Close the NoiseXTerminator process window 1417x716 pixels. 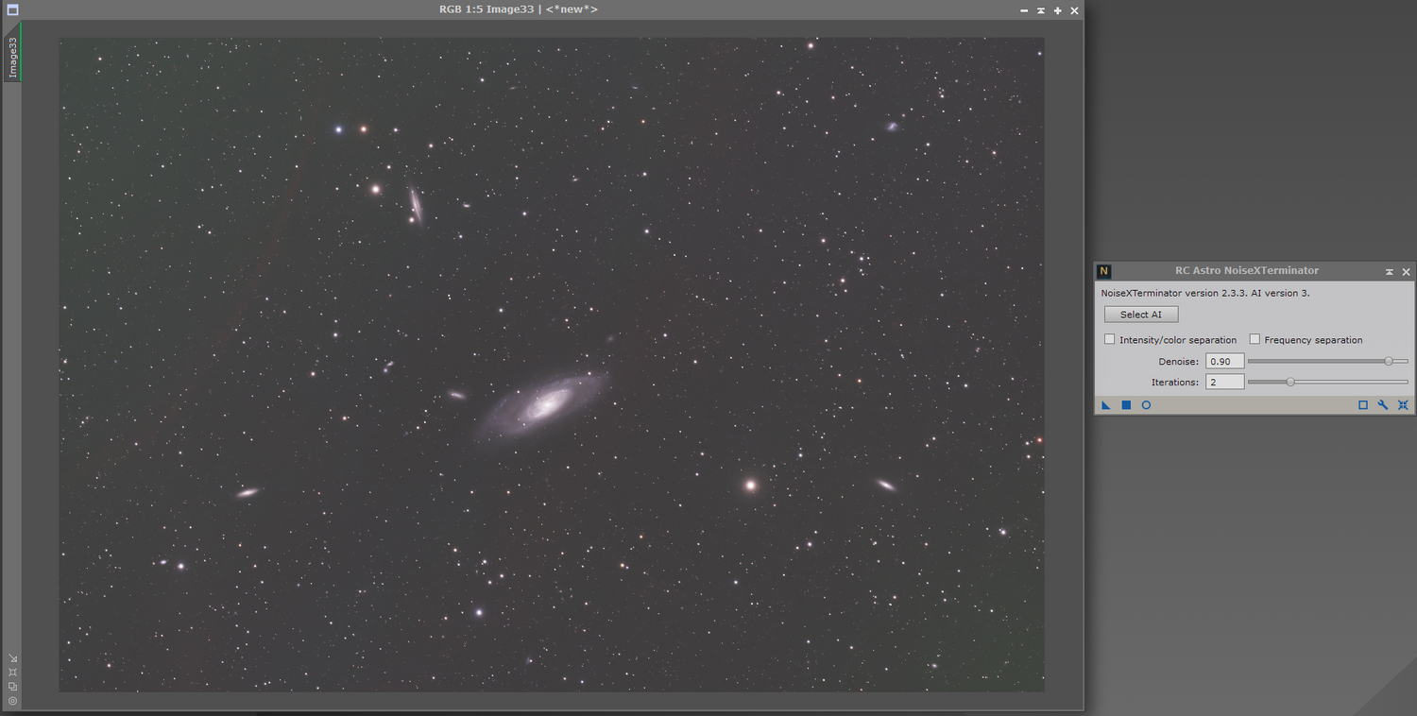coord(1406,272)
